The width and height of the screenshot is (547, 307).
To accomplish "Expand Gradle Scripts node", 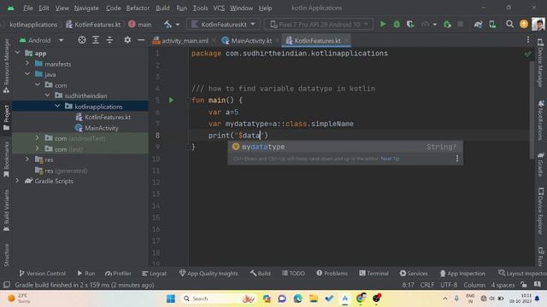I will click(17, 181).
